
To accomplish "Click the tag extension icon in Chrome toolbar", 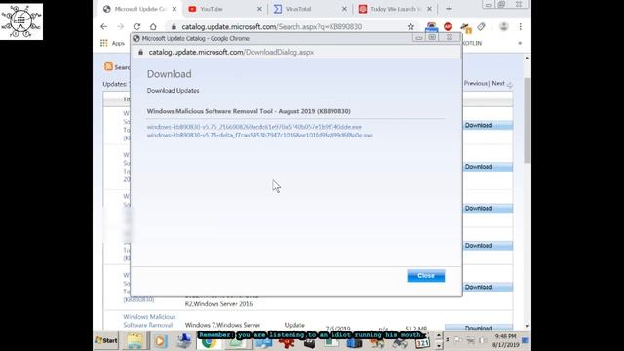I will tap(481, 26).
